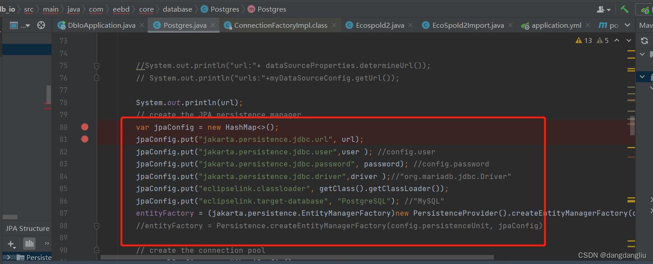Switch to the DbIoApplication.java tab
Image resolution: width=653 pixels, height=264 pixels.
[x=101, y=26]
